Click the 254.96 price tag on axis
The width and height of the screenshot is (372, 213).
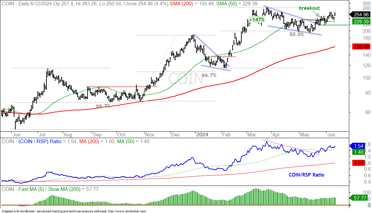click(x=360, y=15)
